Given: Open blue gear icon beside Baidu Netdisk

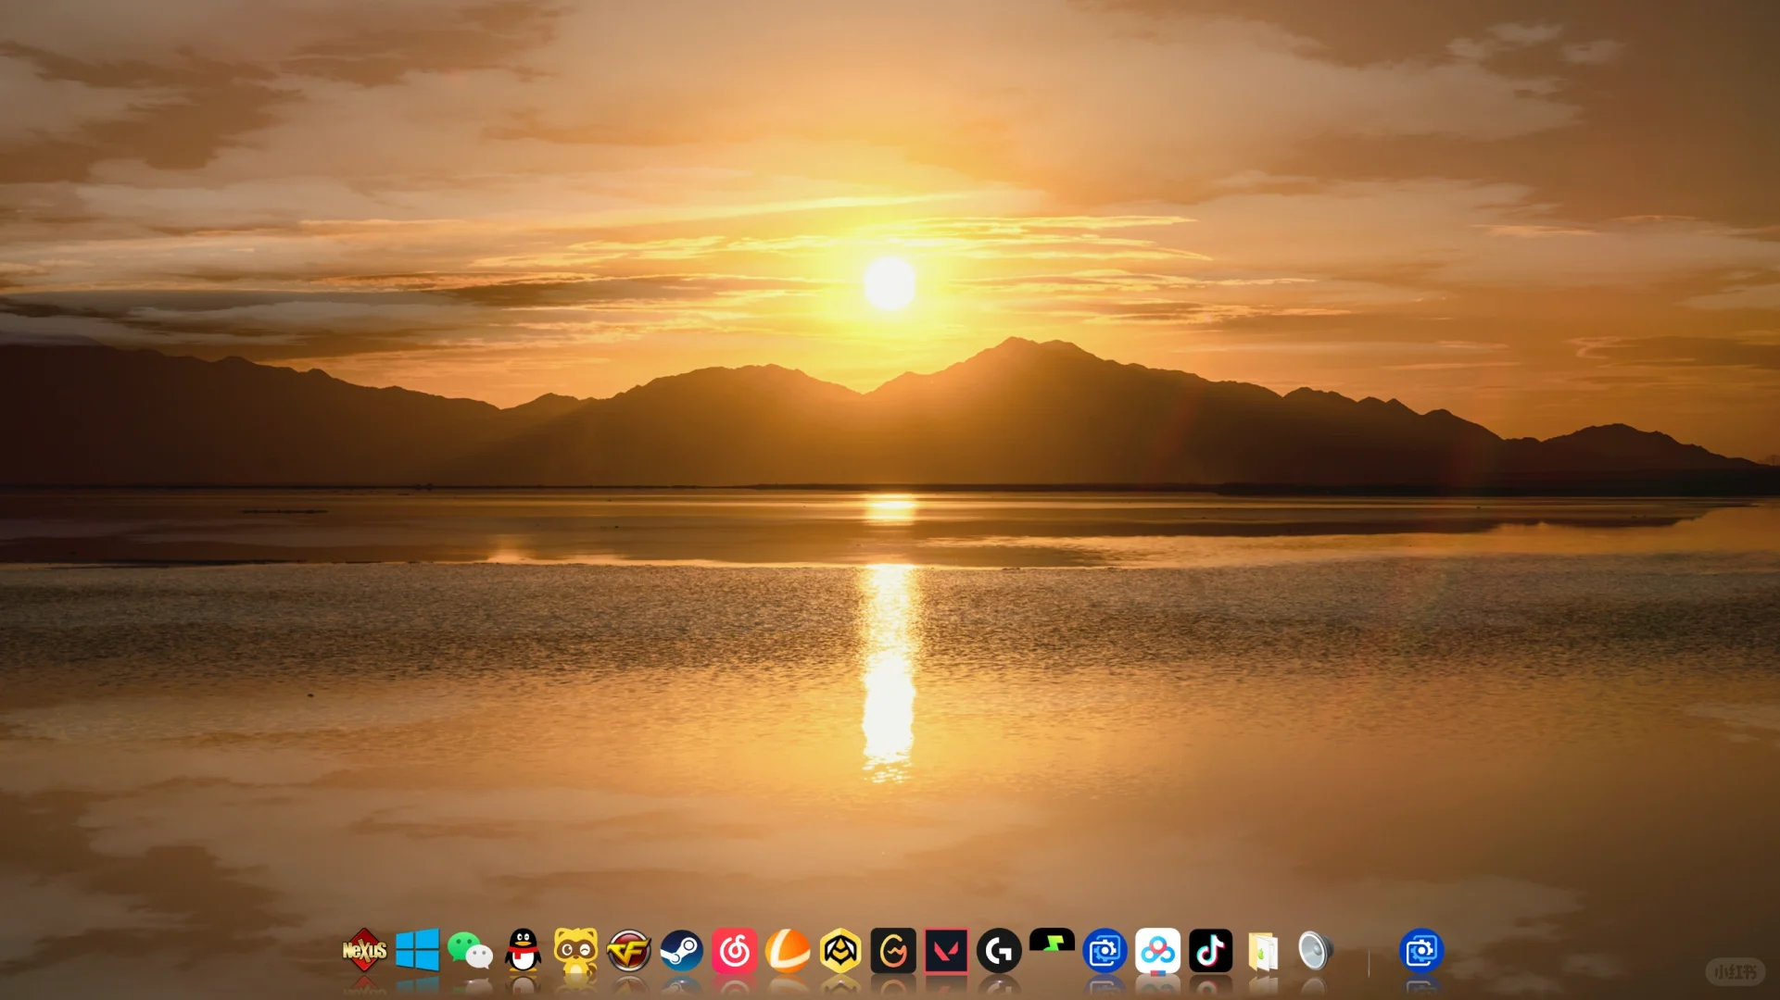Looking at the screenshot, I should 1105,950.
